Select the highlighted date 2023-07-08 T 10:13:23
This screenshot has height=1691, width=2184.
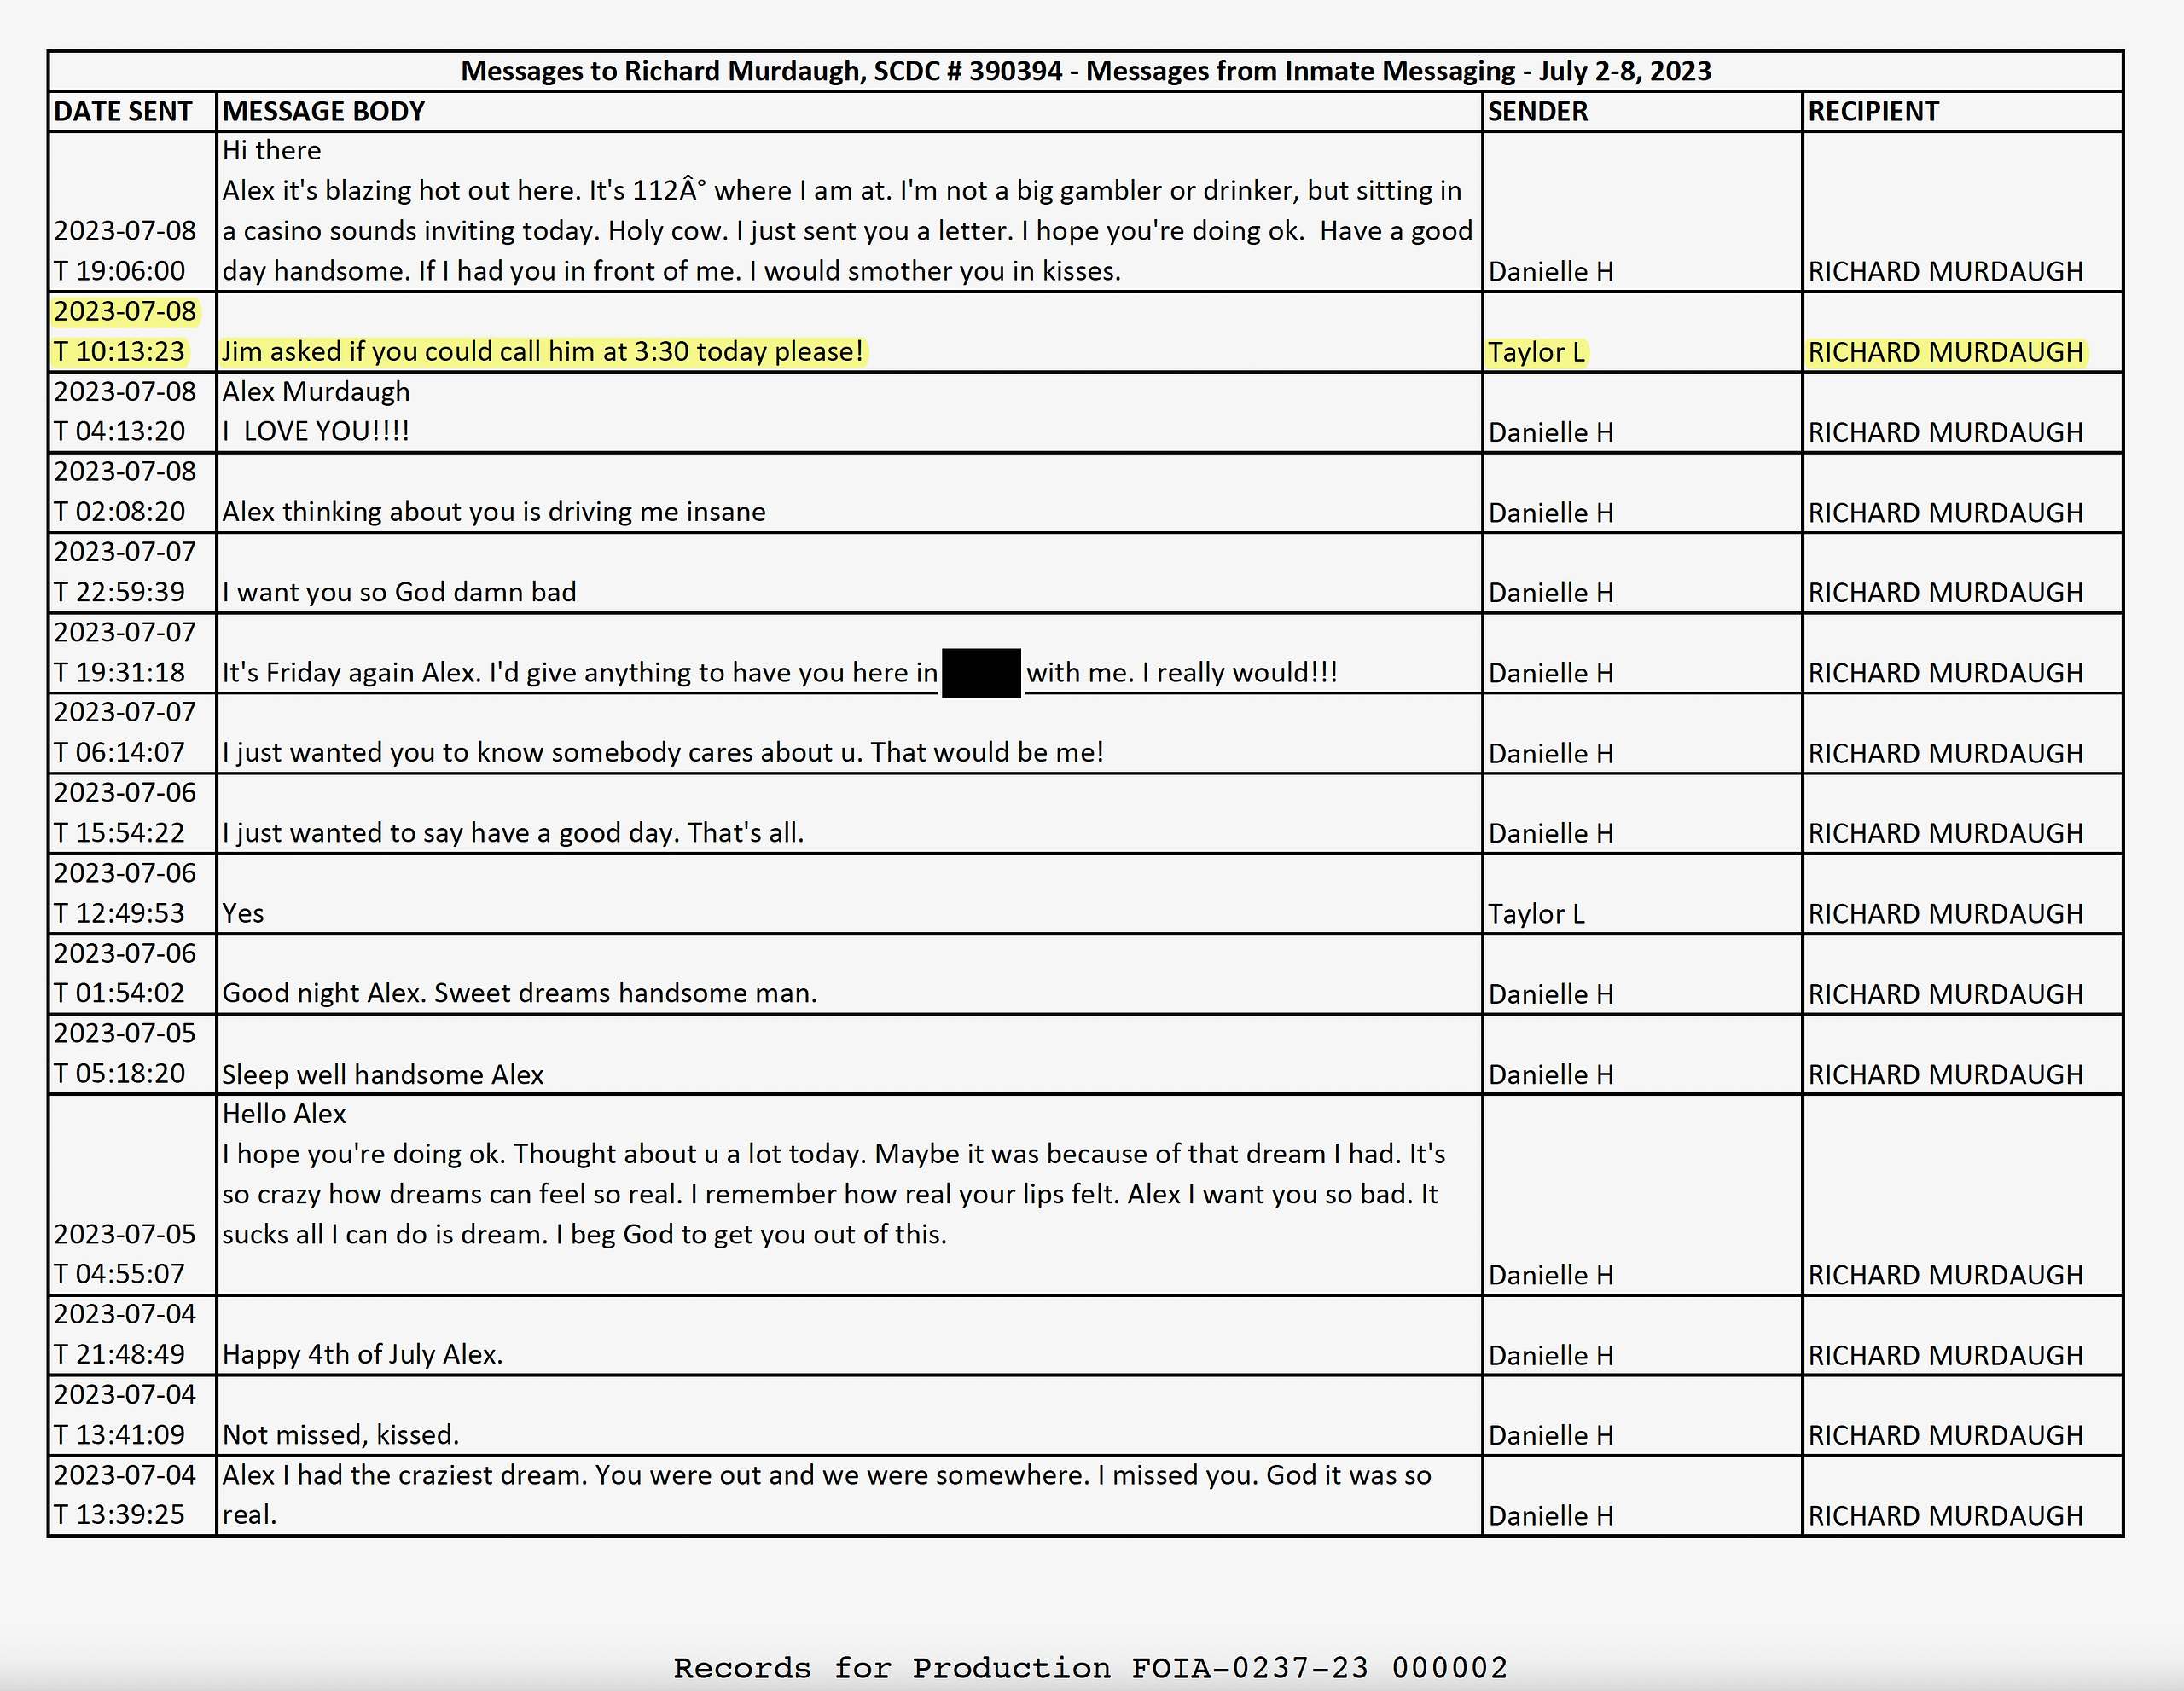coord(125,332)
